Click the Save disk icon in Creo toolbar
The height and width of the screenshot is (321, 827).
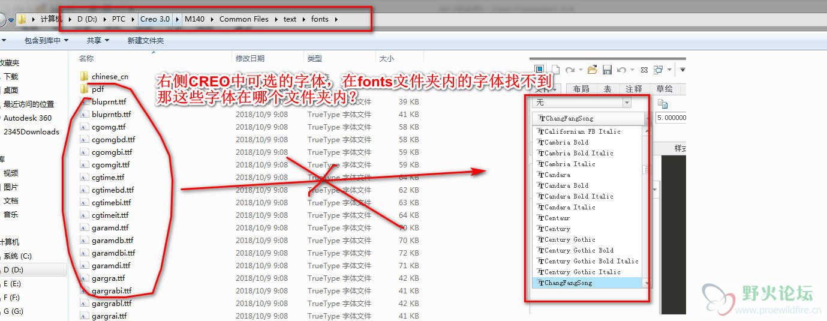click(607, 70)
